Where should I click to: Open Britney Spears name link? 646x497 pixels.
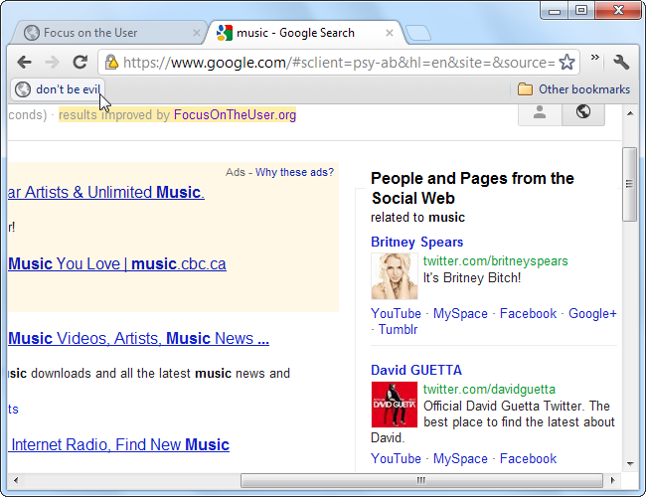coord(417,242)
